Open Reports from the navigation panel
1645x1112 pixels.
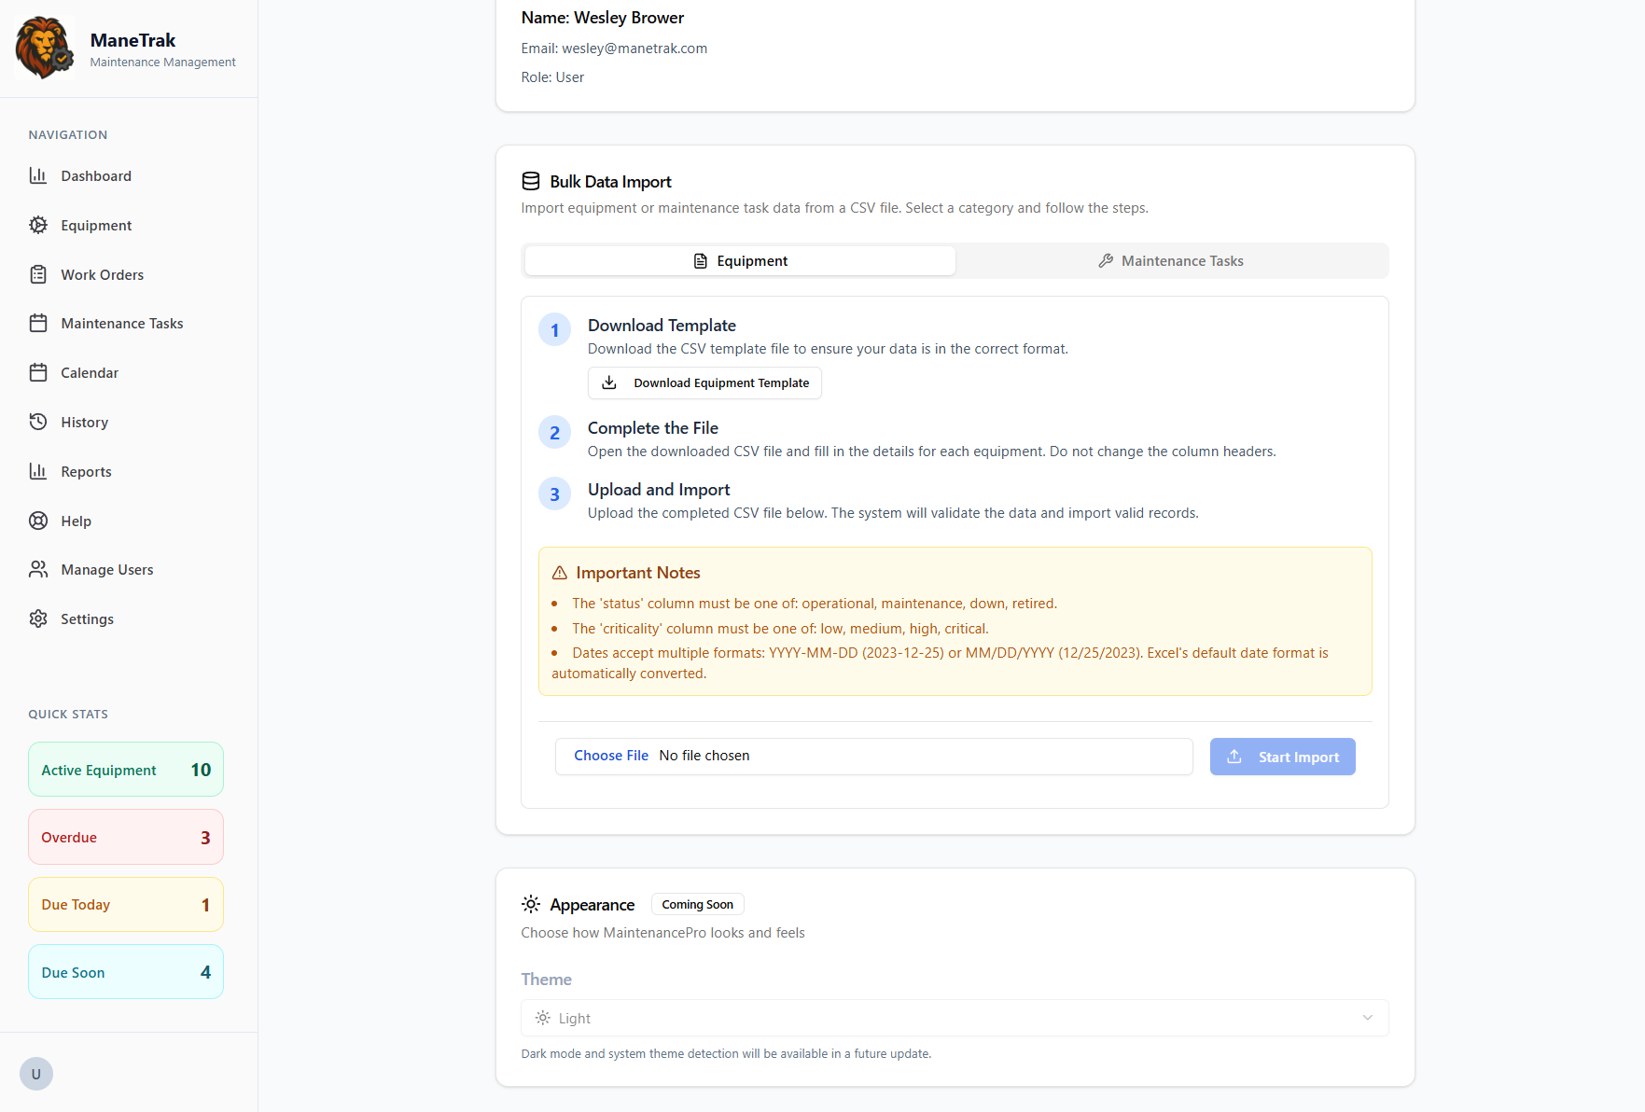85,471
